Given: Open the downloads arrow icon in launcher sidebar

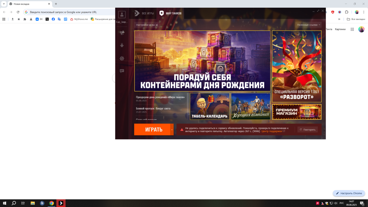Looking at the screenshot, I should click(x=122, y=45).
